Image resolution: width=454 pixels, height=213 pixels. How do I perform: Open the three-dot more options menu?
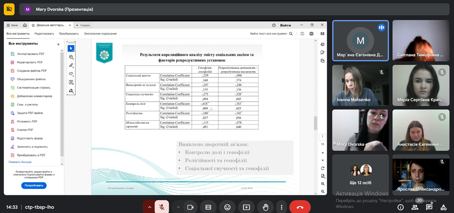click(x=281, y=207)
